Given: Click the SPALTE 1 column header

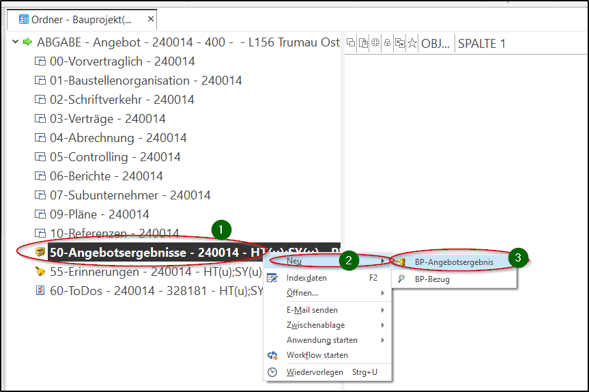Looking at the screenshot, I should 482,44.
